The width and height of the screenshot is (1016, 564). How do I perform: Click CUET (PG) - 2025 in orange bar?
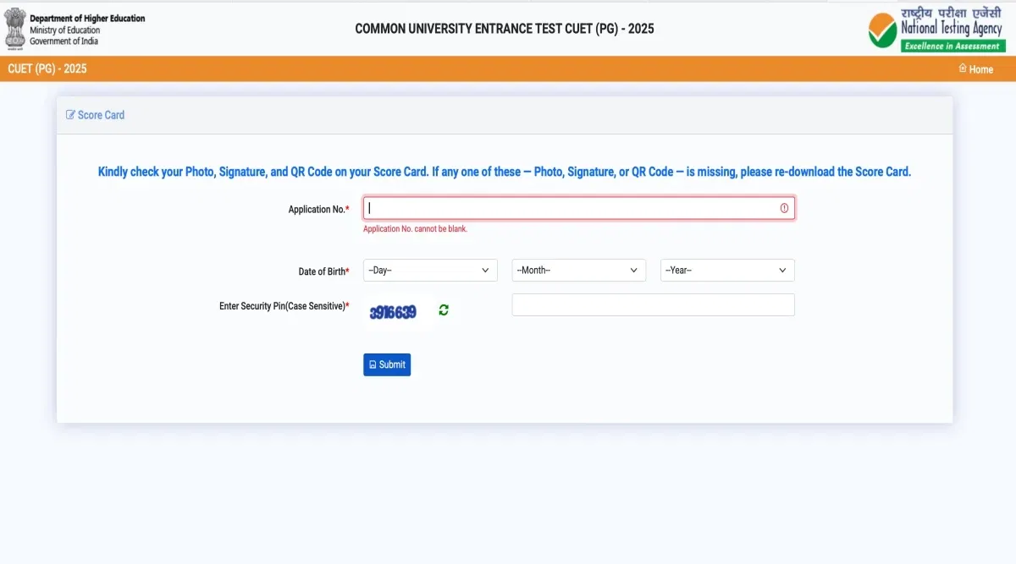point(47,68)
